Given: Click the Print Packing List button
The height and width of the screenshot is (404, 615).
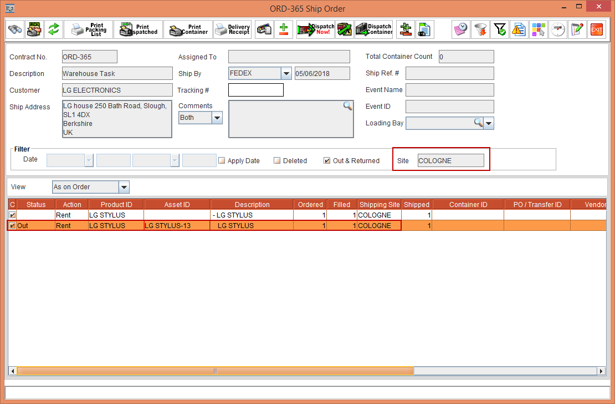Looking at the screenshot, I should tap(89, 29).
